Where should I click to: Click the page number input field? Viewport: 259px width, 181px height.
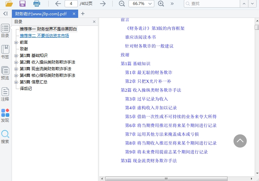71,4
